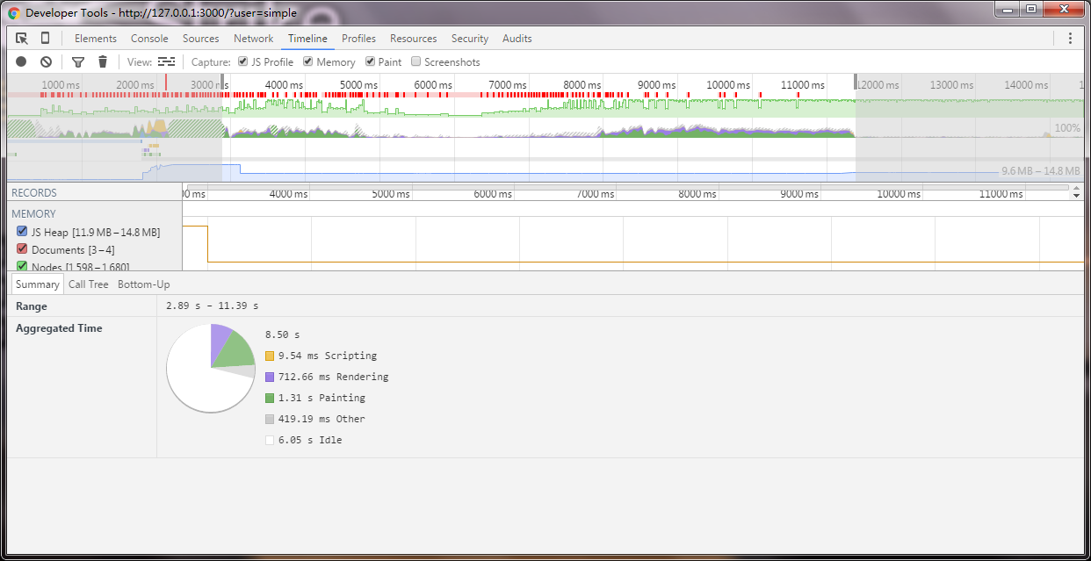The width and height of the screenshot is (1091, 561).
Task: Open the Console panel tab
Action: coord(149,39)
